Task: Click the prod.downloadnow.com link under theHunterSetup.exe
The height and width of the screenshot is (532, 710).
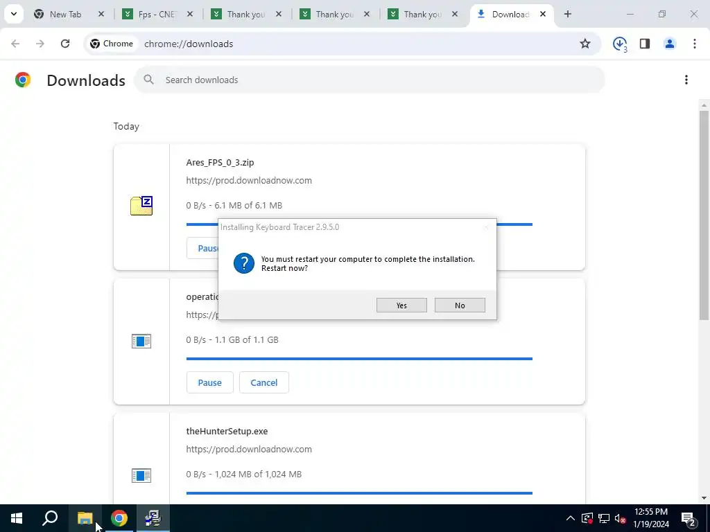Action: (x=249, y=449)
